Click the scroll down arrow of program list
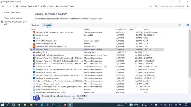The height and width of the screenshot is (107, 191). pyautogui.click(x=190, y=92)
